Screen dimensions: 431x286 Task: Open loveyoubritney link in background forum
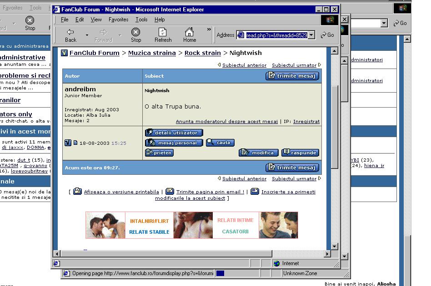click(29, 171)
